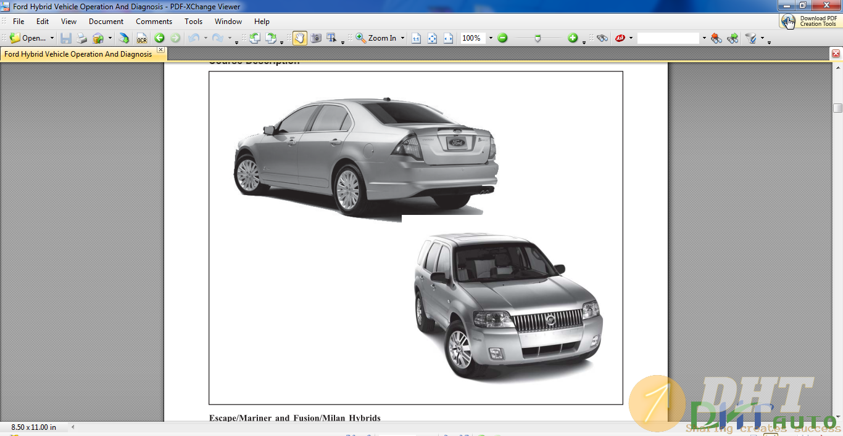Open the Tools menu
Screen dimensions: 843x436
[193, 22]
